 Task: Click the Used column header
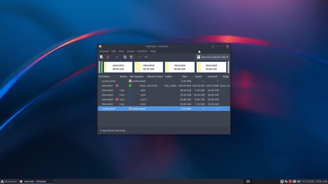[x=198, y=77]
